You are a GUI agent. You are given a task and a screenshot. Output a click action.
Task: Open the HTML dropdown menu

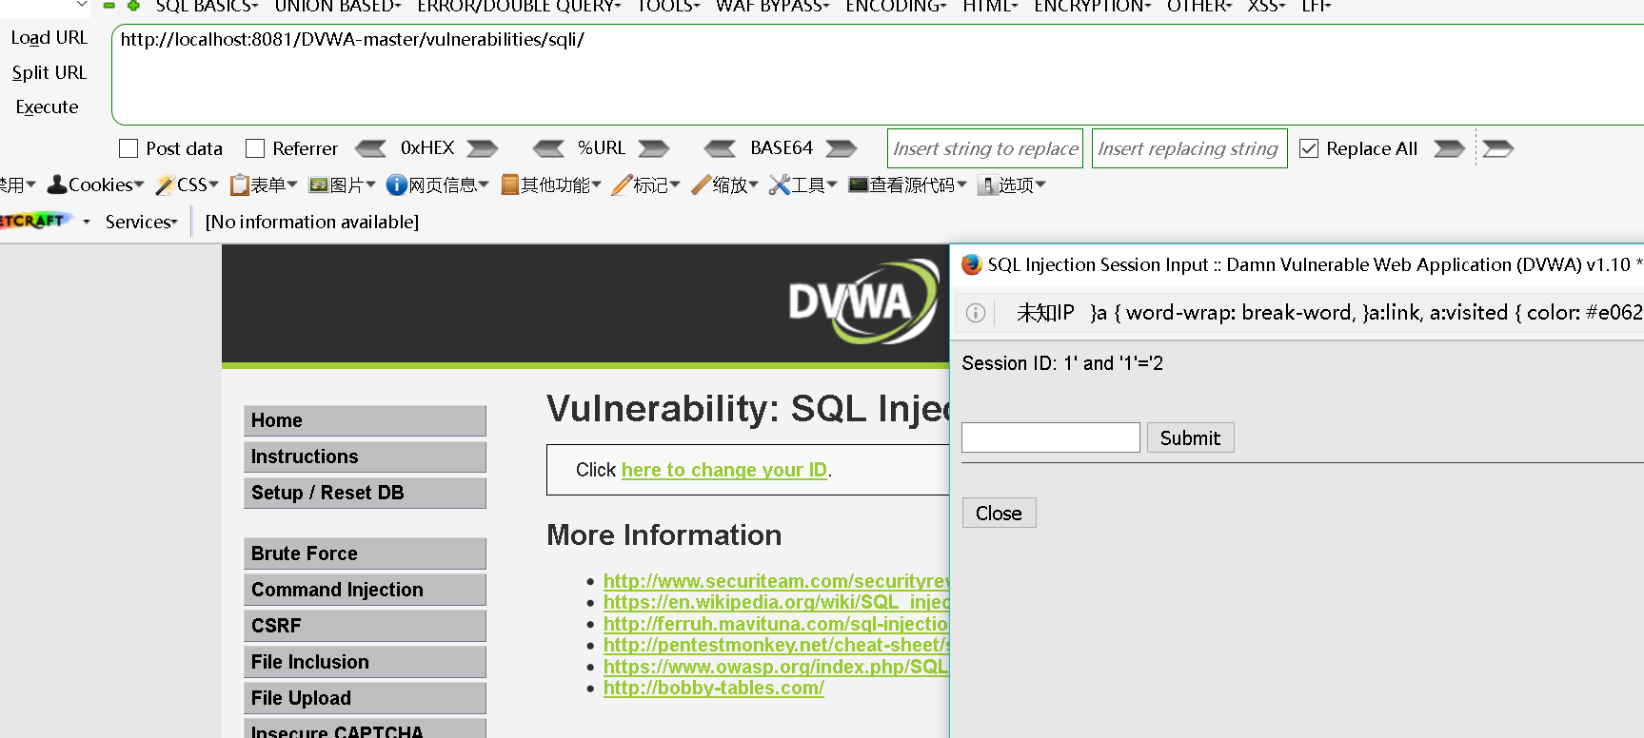[990, 6]
